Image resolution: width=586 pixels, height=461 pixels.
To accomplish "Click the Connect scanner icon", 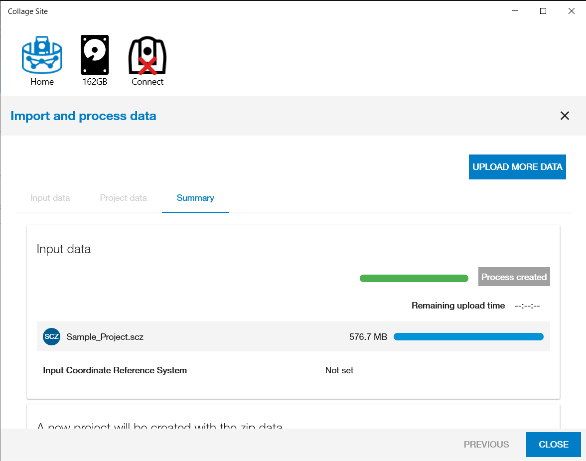I will tap(147, 56).
